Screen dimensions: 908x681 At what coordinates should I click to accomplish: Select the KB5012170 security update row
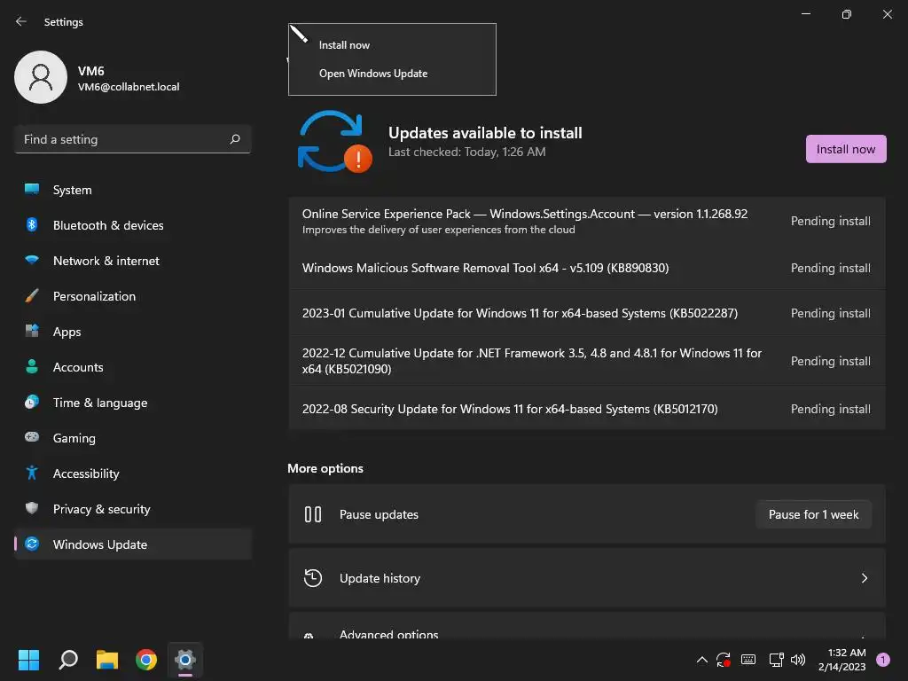tap(587, 409)
